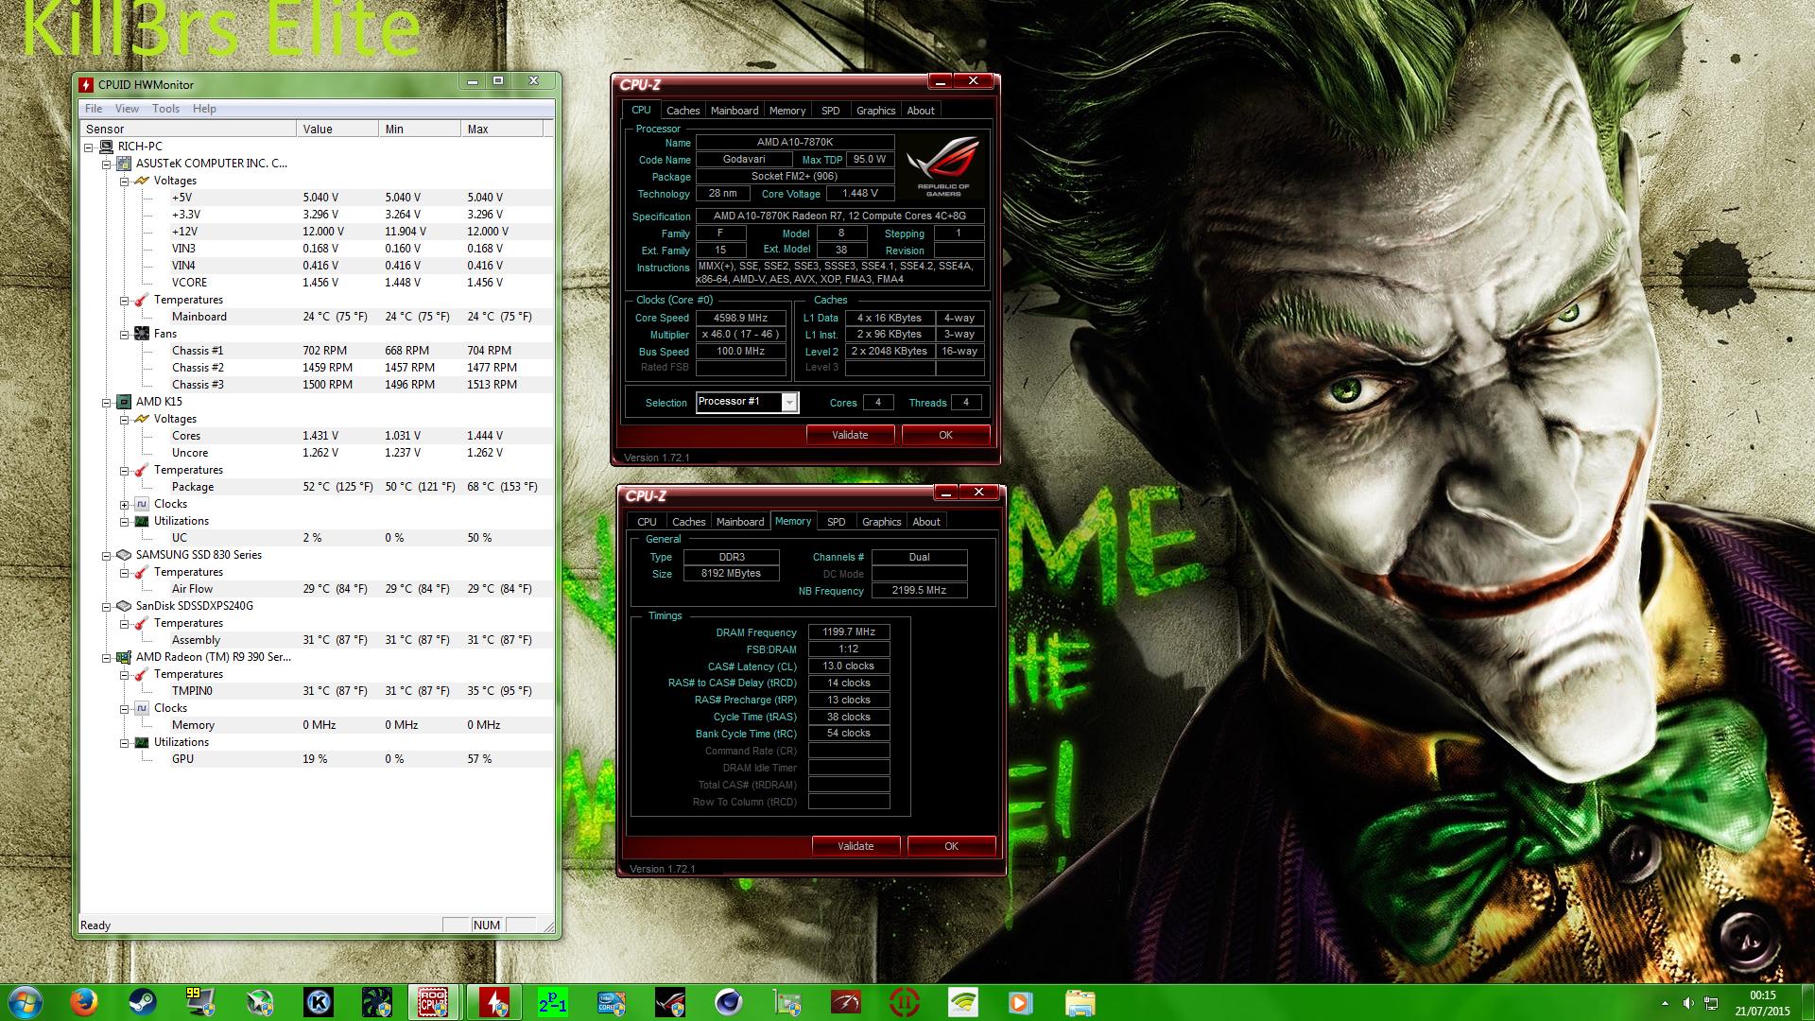Switch to CPU-Z ROG taskbar button
Viewport: 1815px width, 1021px height.
pos(435,1002)
